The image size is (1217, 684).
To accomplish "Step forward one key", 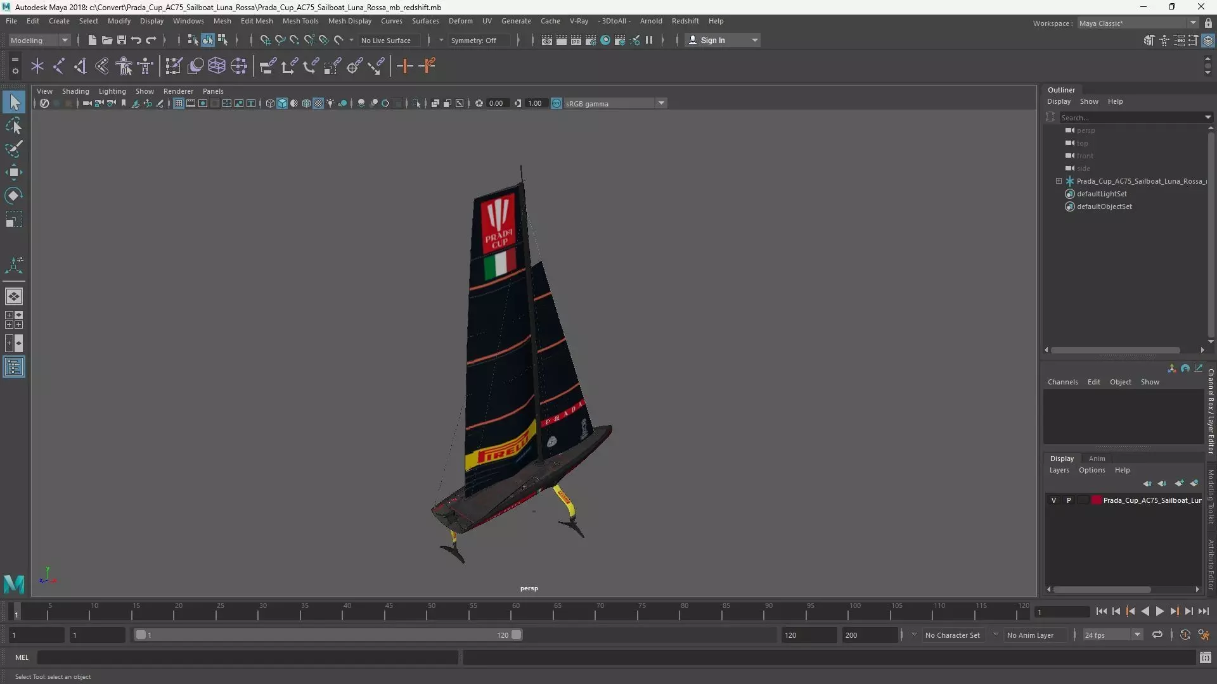I will coord(1174,611).
